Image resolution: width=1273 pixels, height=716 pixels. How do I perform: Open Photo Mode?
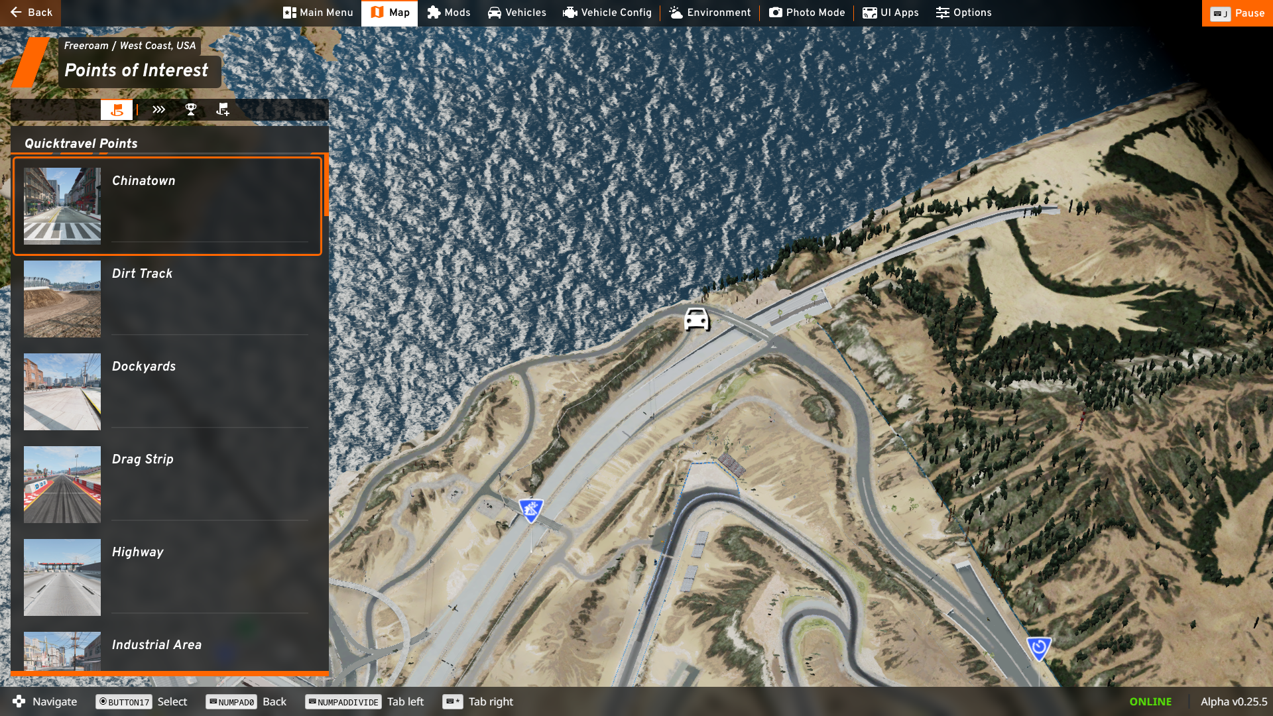coord(807,13)
